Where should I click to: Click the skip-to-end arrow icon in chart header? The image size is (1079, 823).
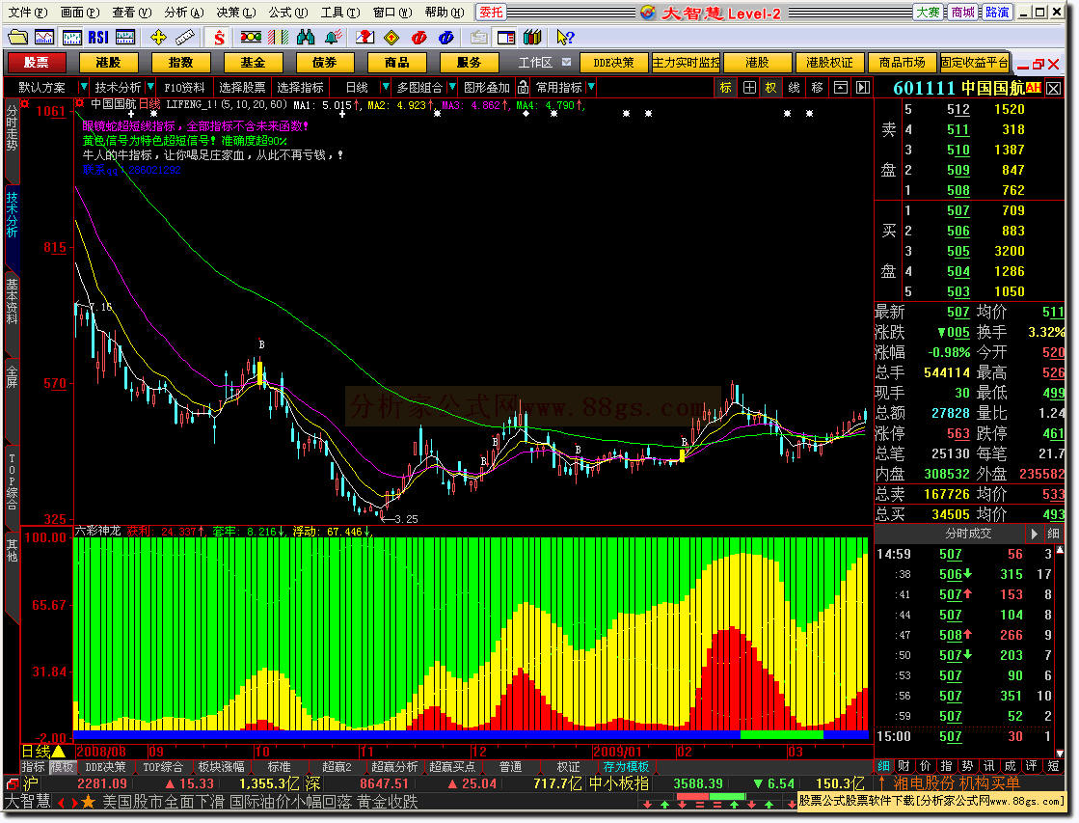click(x=863, y=88)
